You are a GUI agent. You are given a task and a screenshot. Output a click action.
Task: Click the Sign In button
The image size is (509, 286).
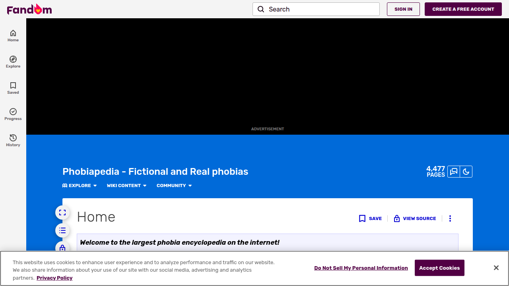click(403, 9)
